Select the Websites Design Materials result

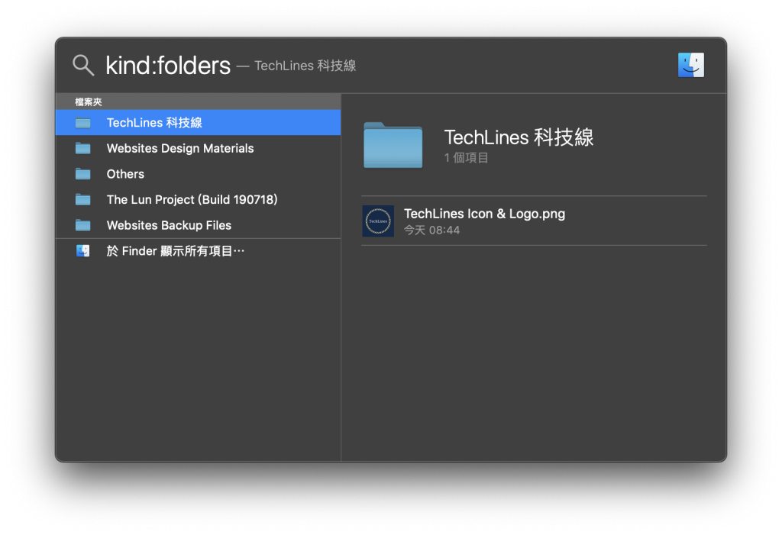click(198, 148)
